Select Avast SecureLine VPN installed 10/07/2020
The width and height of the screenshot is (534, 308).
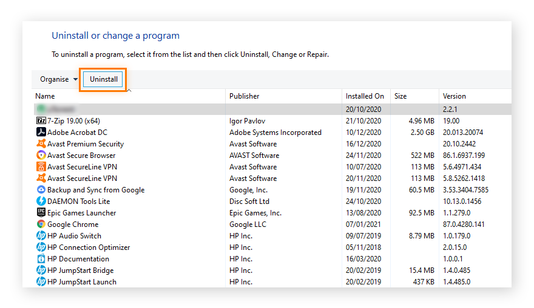click(x=272, y=167)
